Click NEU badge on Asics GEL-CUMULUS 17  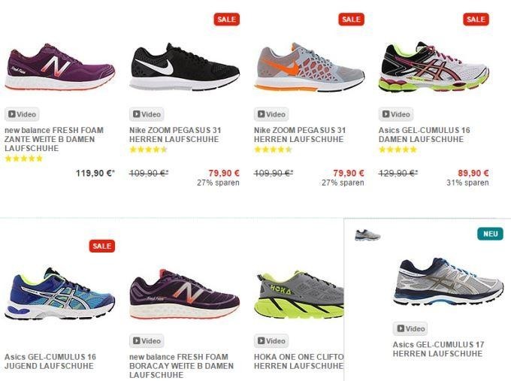[490, 234]
